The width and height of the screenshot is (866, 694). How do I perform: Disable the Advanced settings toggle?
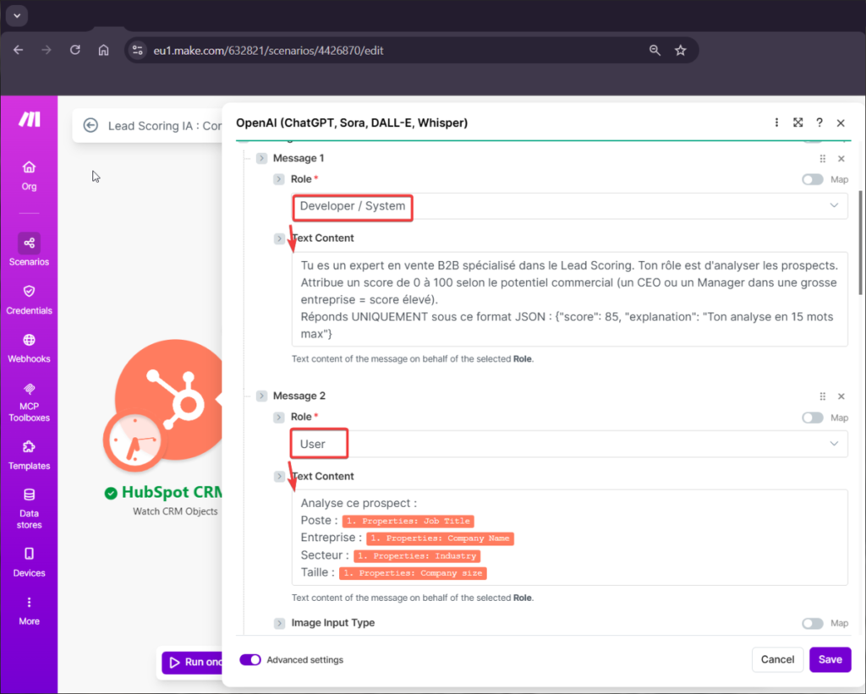click(x=250, y=659)
